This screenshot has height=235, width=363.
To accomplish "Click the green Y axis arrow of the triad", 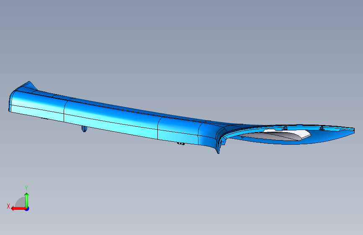I will click(27, 200).
